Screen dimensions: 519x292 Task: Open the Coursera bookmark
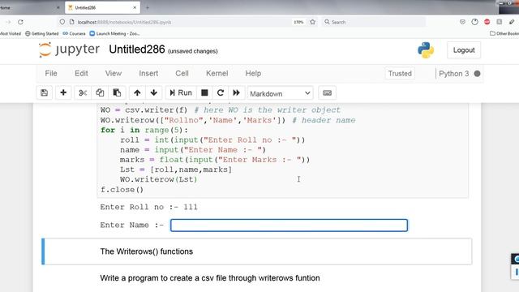74,33
